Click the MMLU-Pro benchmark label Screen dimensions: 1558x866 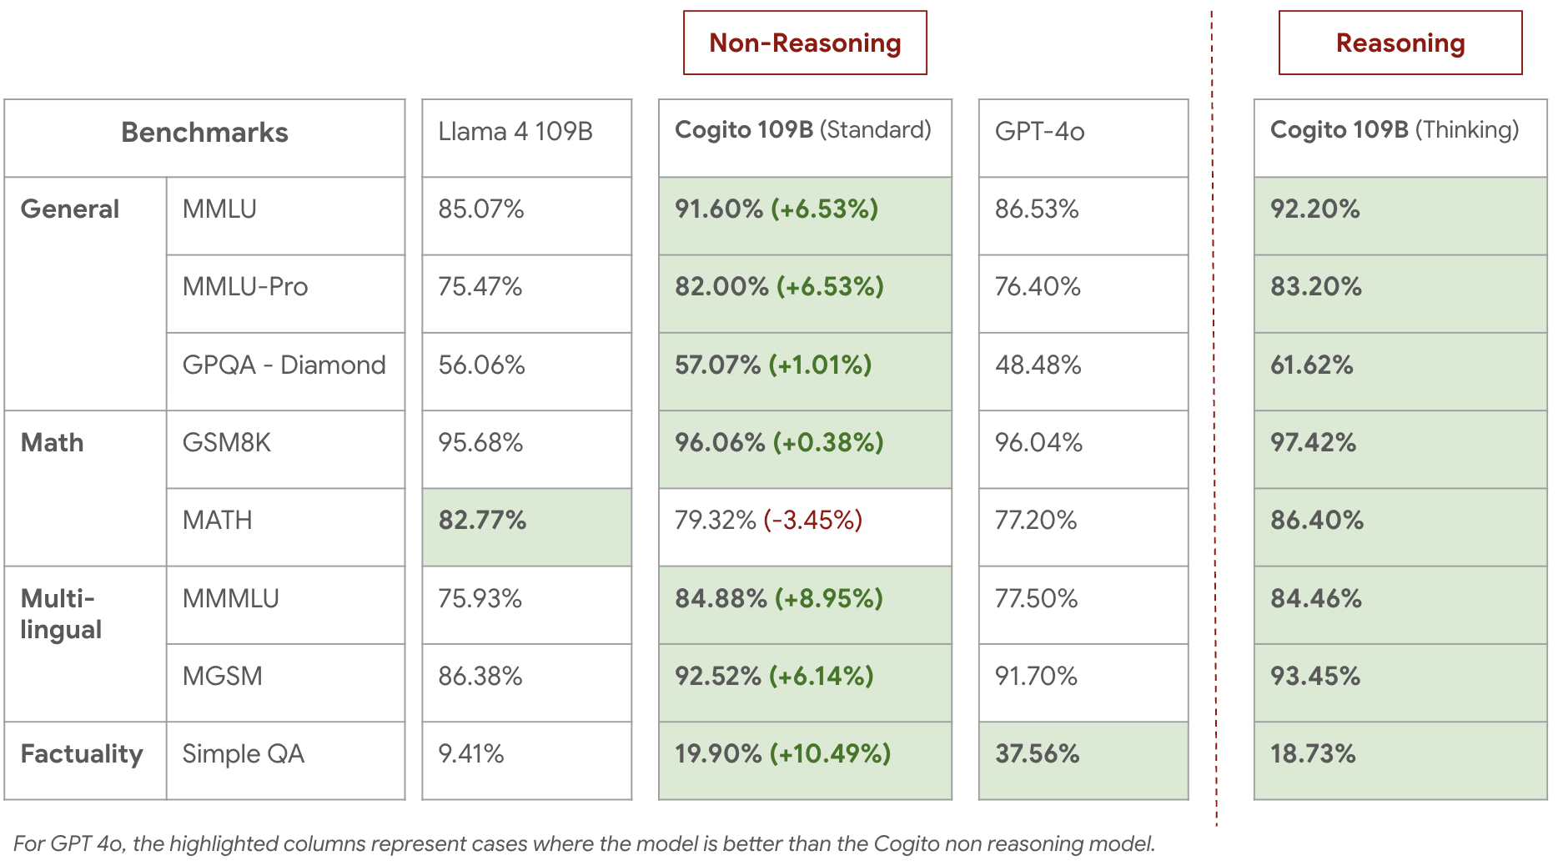click(x=284, y=287)
